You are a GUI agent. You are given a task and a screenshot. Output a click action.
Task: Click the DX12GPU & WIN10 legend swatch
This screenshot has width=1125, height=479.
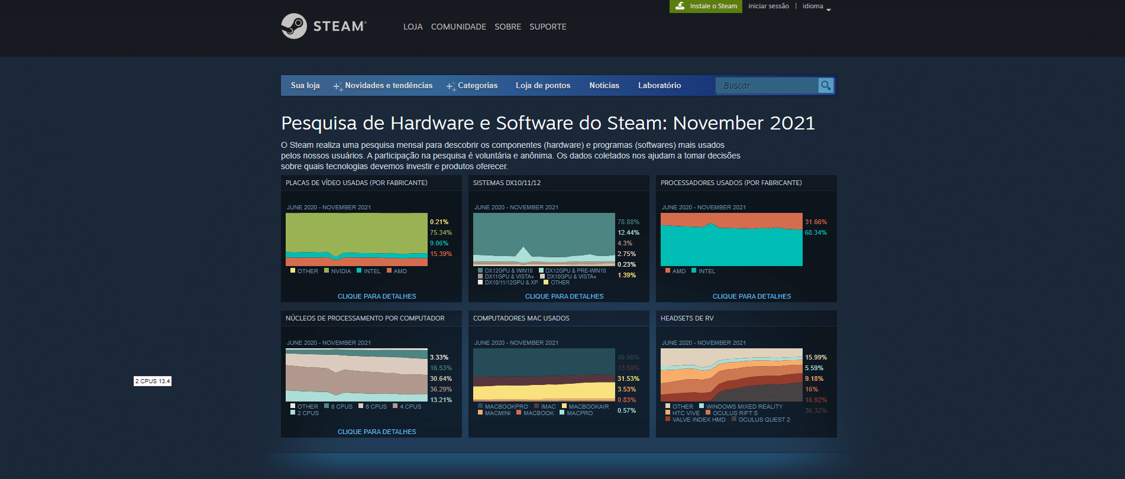coord(480,270)
